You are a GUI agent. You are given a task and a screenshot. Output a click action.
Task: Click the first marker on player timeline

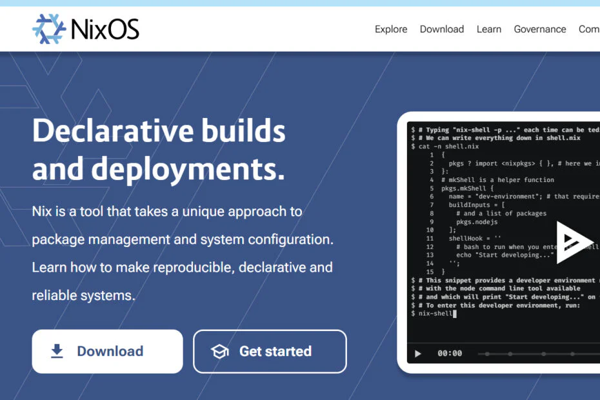pyautogui.click(x=487, y=354)
